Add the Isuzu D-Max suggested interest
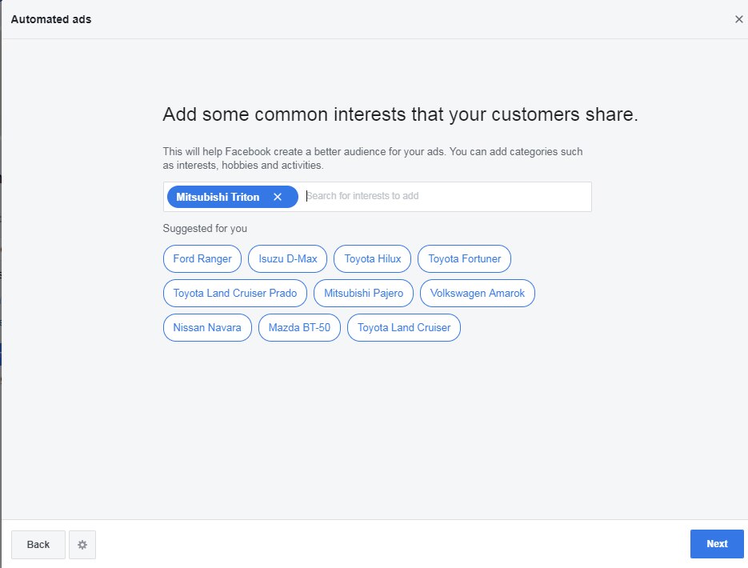The height and width of the screenshot is (568, 748). [287, 258]
